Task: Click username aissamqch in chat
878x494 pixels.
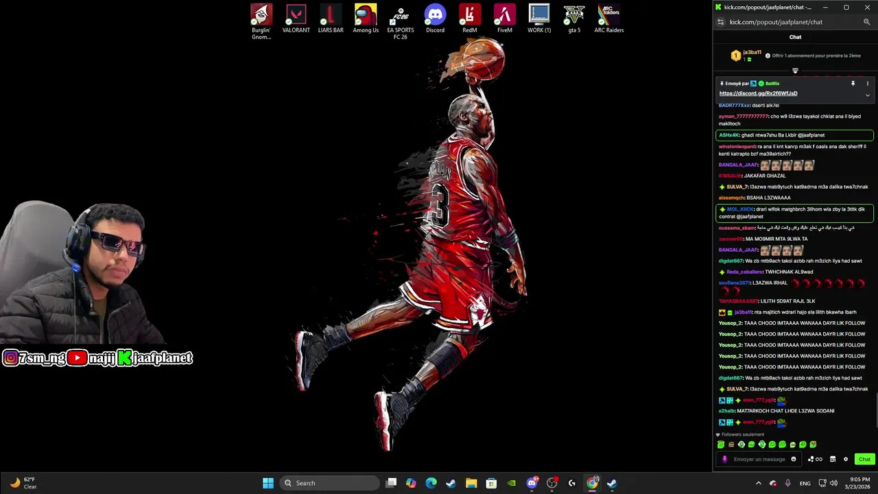Action: tap(731, 198)
